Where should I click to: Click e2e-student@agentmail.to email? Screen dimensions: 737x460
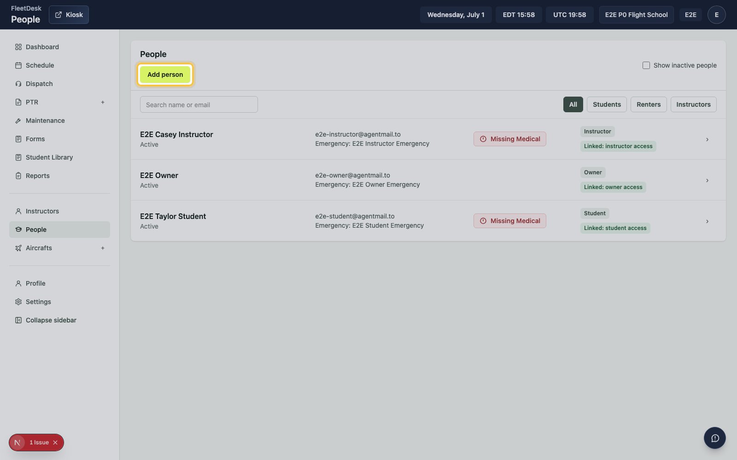[355, 216]
